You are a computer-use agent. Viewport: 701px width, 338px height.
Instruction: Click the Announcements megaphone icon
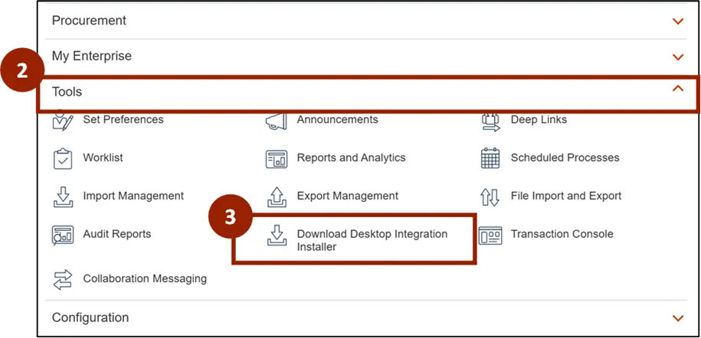[x=276, y=121]
